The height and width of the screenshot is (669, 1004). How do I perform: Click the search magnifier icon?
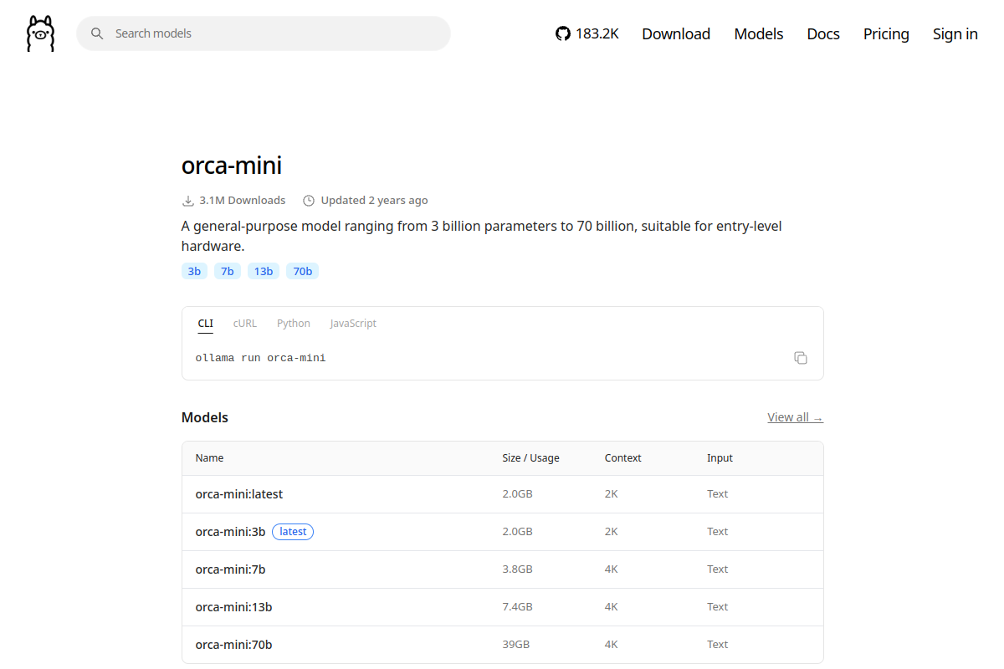[97, 33]
